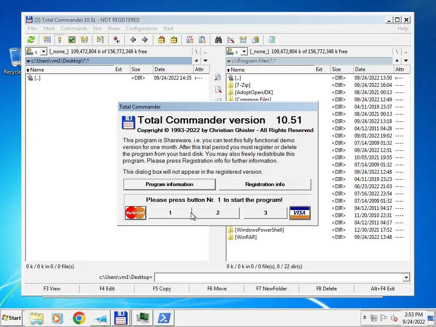436x327 pixels.
Task: Go back with the left arrow icon
Action: pyautogui.click(x=133, y=40)
